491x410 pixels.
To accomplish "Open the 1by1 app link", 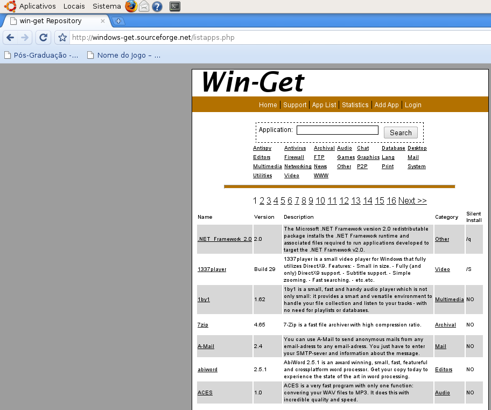I will pos(204,300).
